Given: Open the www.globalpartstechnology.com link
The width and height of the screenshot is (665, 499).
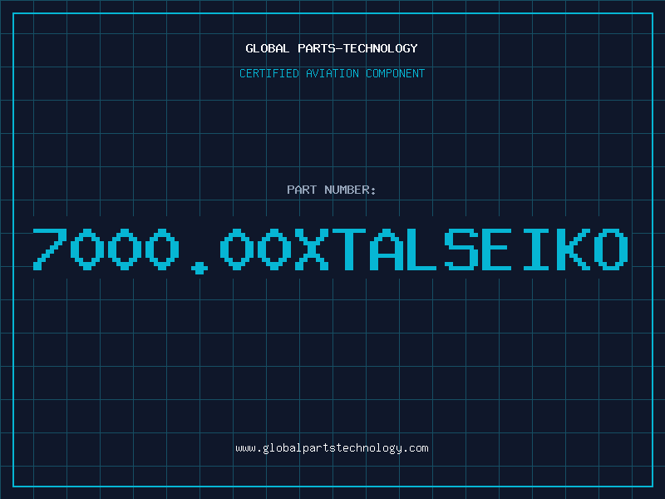Looking at the screenshot, I should click(x=332, y=448).
